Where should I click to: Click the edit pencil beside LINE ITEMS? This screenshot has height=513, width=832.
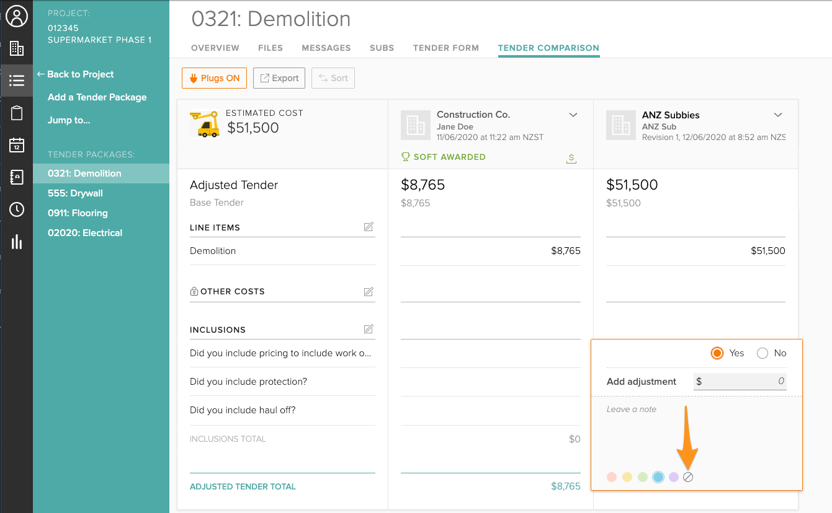coord(369,227)
